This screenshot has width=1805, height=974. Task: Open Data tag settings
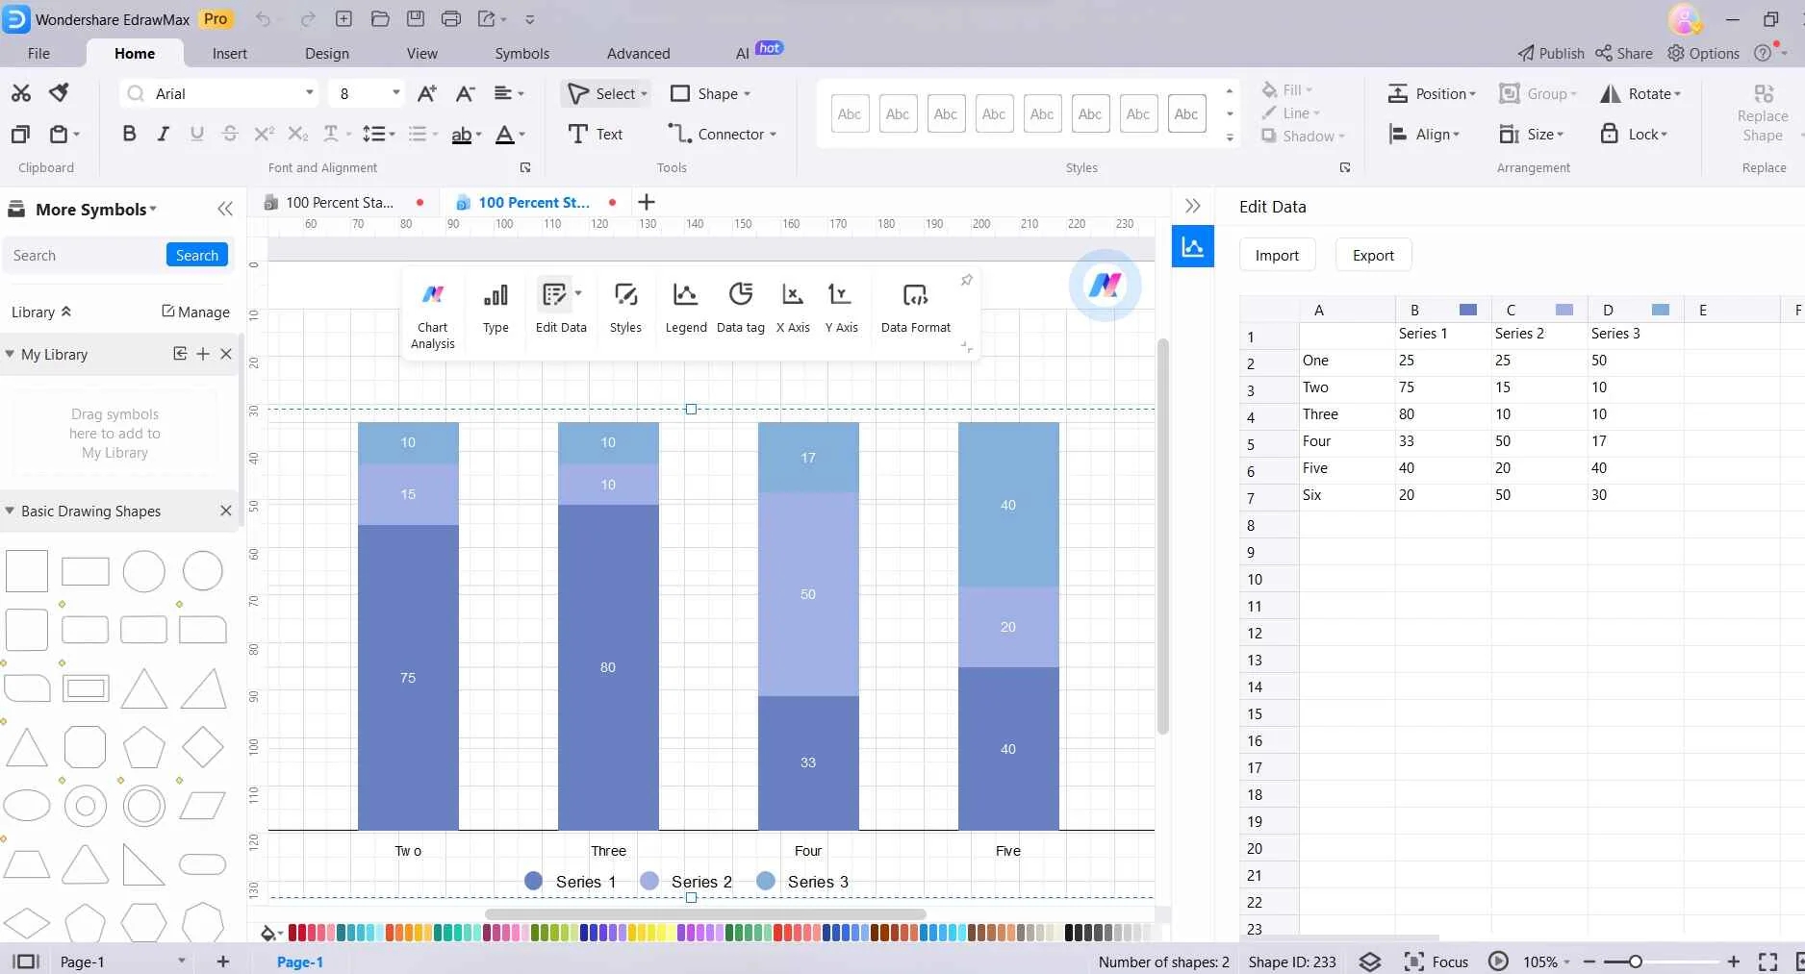pos(741,308)
